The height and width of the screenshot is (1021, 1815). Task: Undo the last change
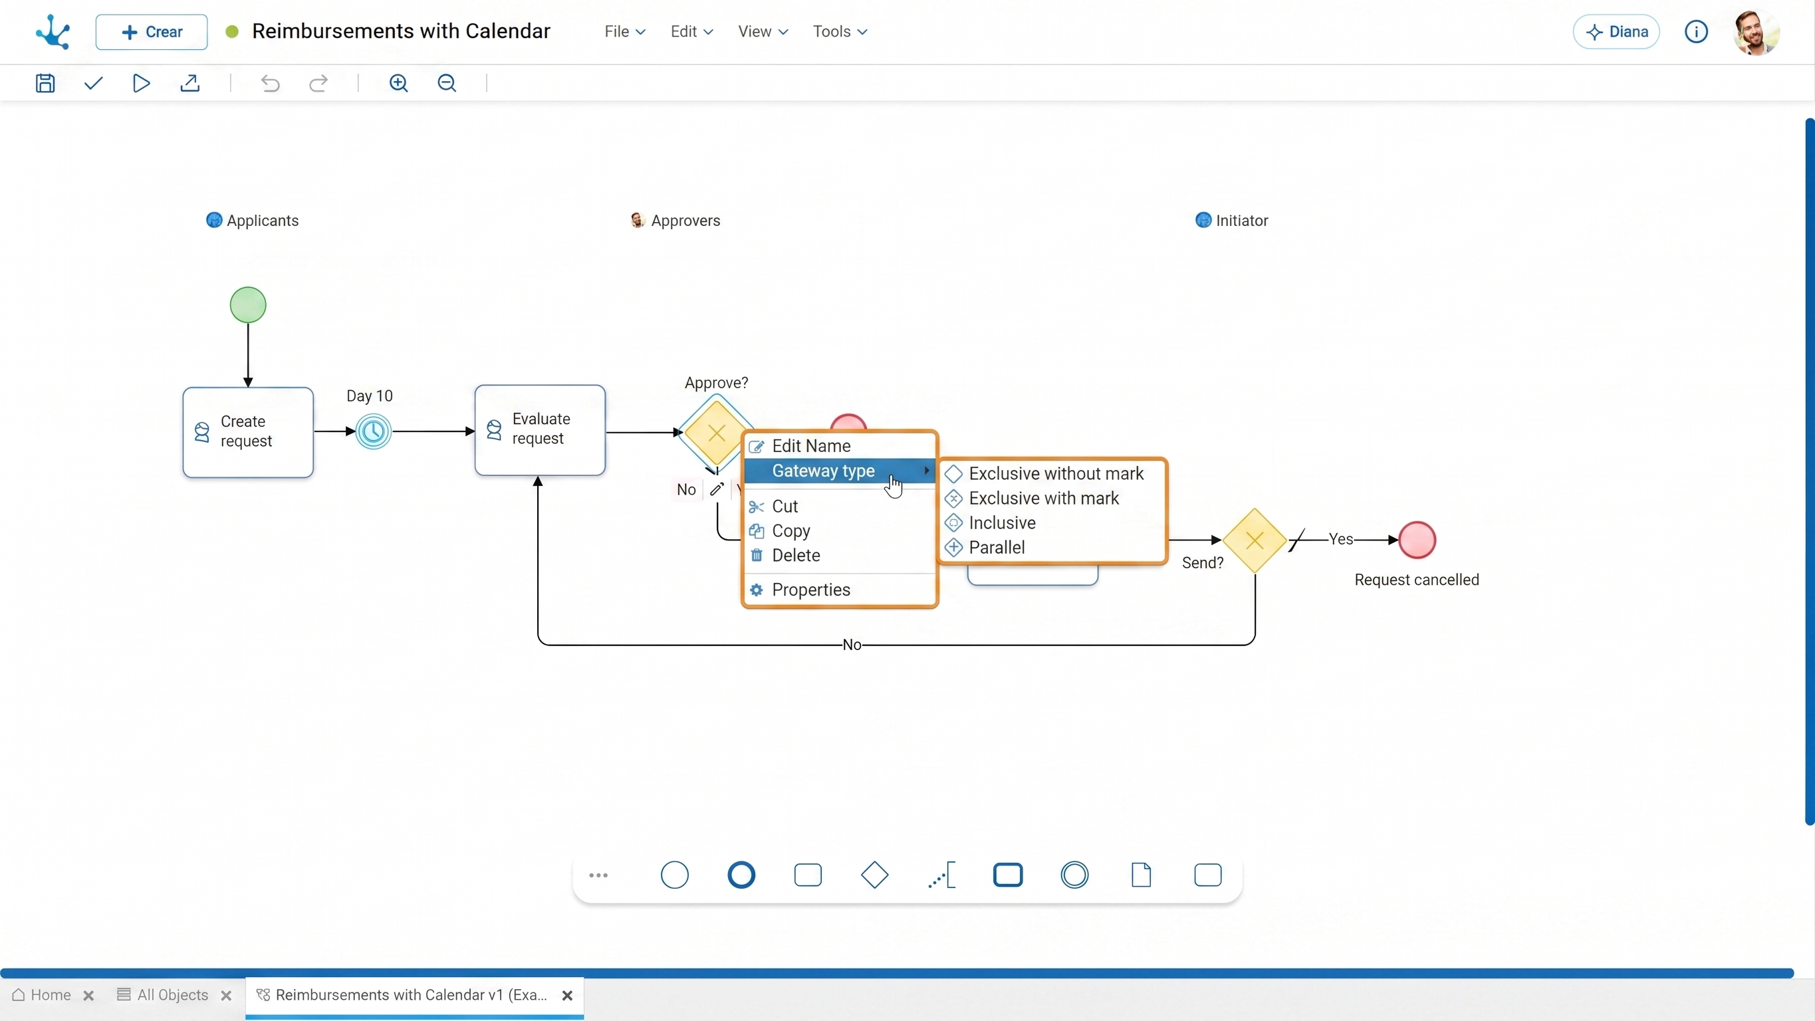271,83
